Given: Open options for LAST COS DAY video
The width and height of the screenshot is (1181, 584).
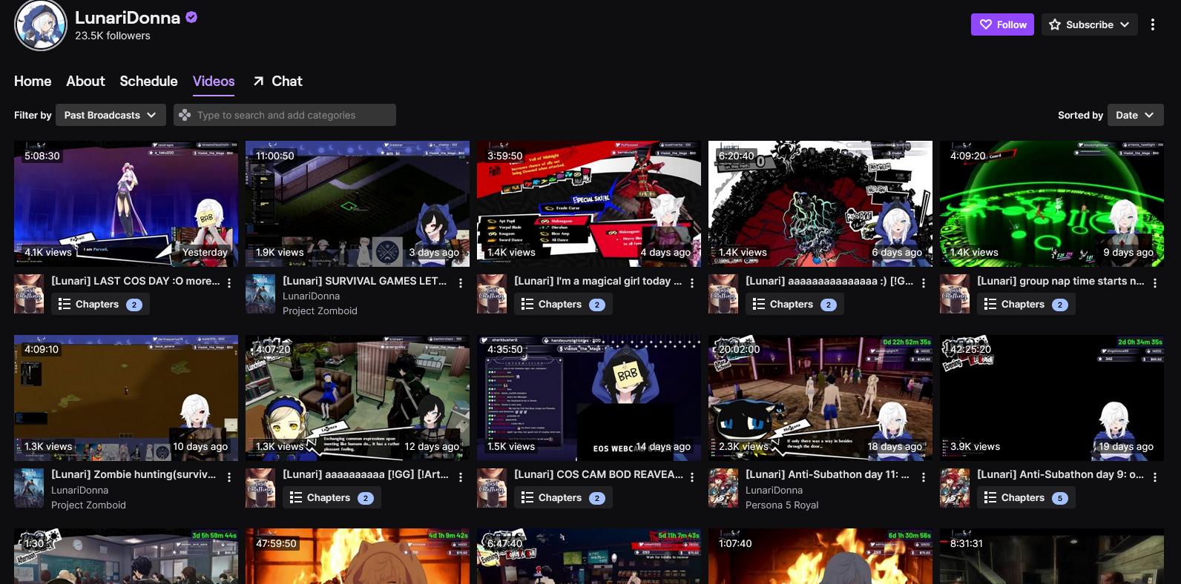Looking at the screenshot, I should (x=229, y=283).
